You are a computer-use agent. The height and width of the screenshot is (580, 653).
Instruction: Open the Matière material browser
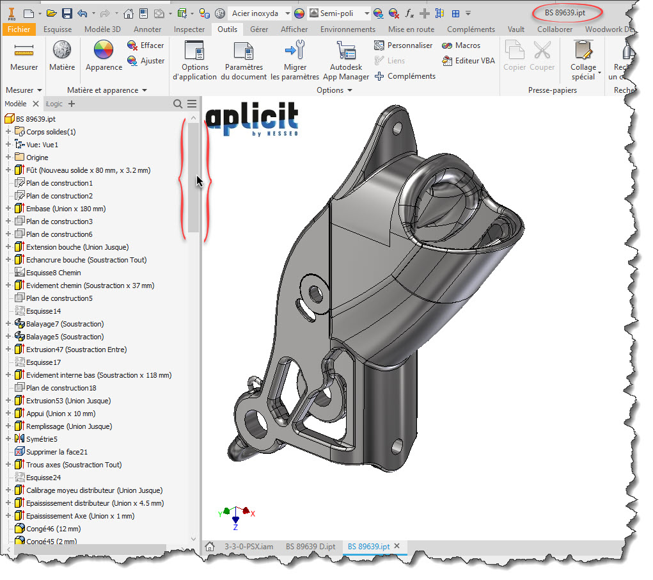pos(62,51)
